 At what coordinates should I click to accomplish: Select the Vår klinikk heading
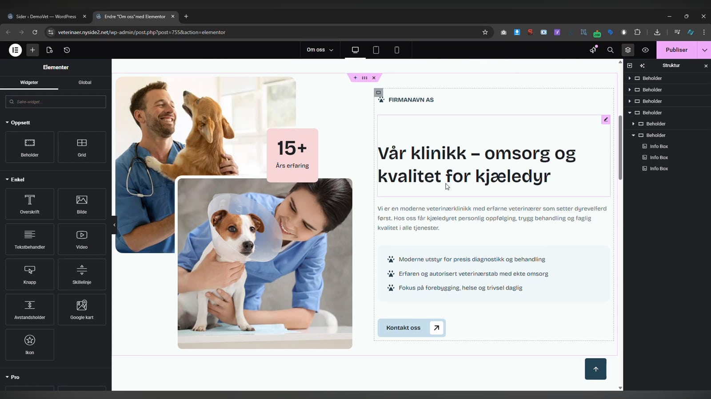tap(477, 164)
